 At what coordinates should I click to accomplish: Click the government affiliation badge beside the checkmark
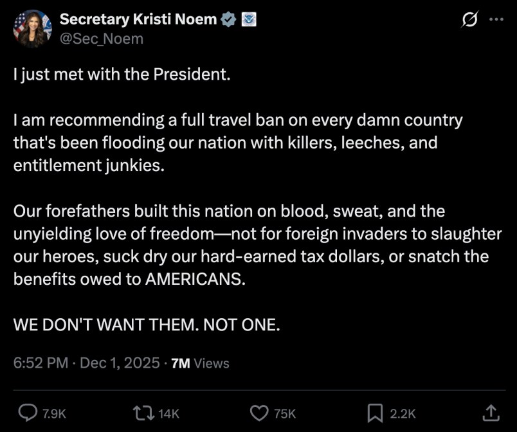pos(249,20)
